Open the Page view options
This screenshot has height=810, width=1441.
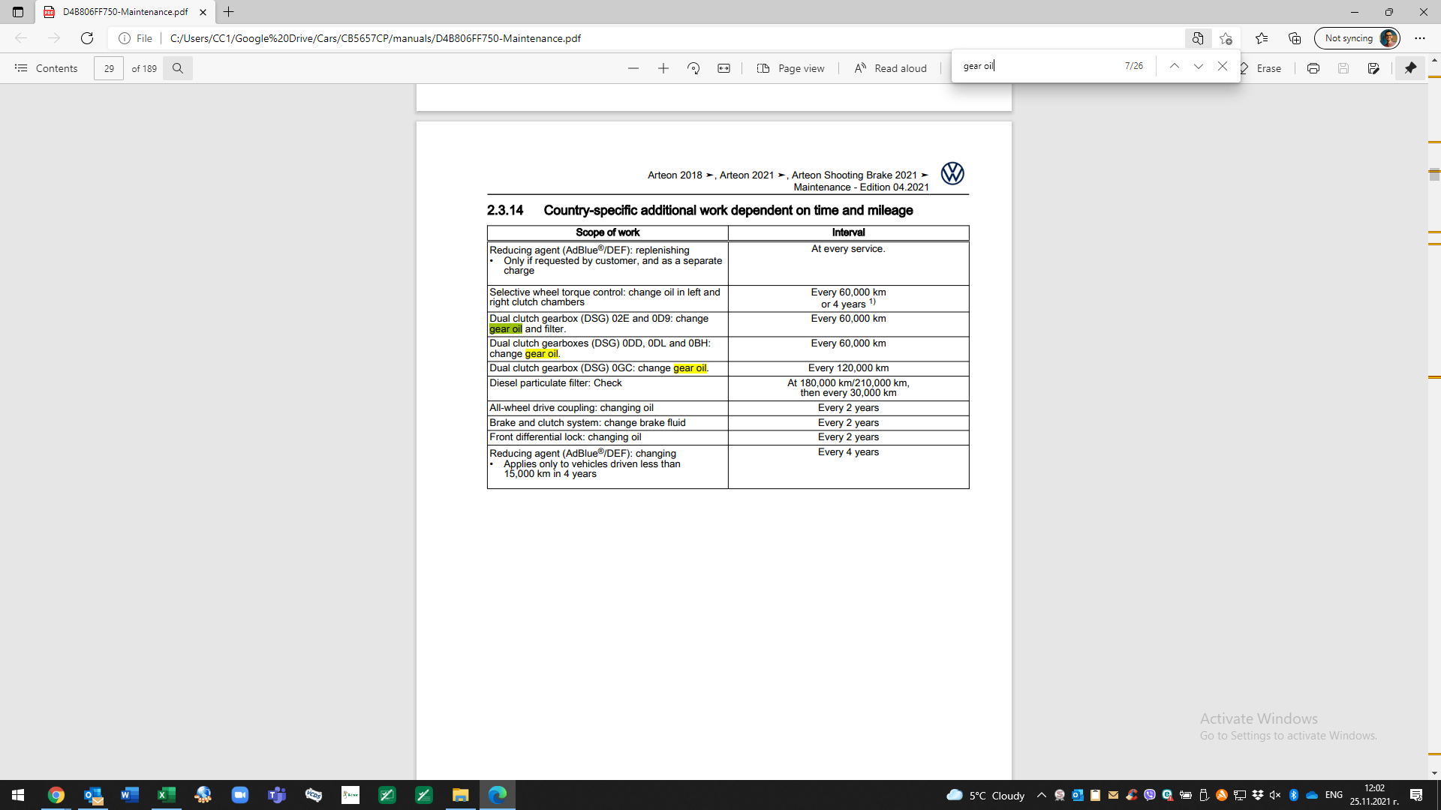pyautogui.click(x=790, y=68)
